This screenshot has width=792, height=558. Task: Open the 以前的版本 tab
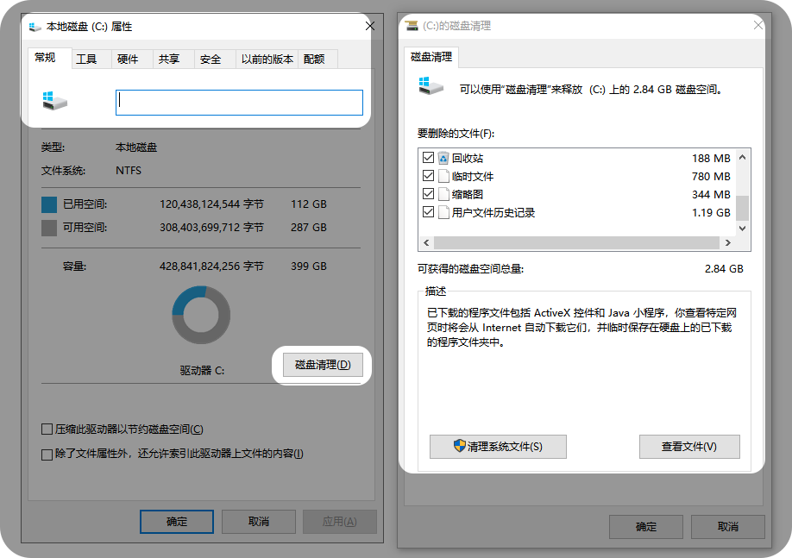[267, 60]
